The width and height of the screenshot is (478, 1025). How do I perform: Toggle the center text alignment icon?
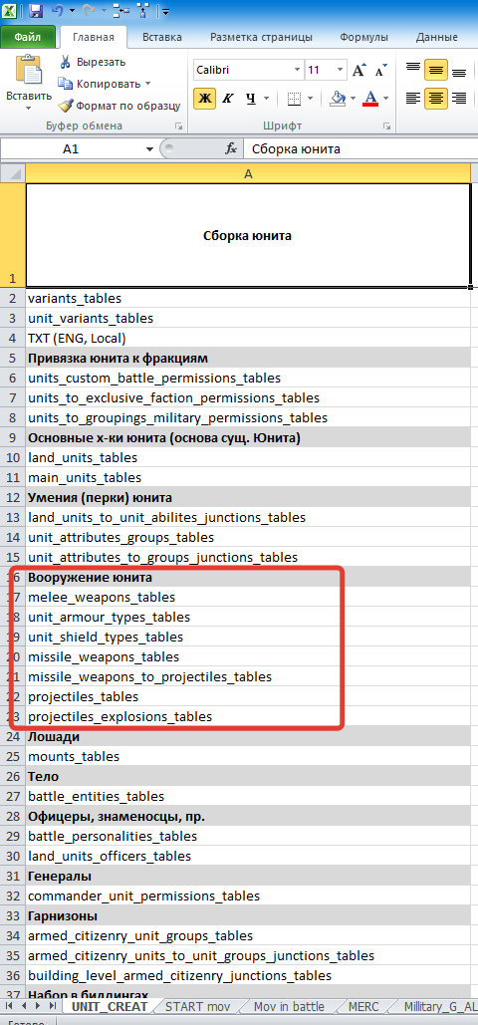436,99
